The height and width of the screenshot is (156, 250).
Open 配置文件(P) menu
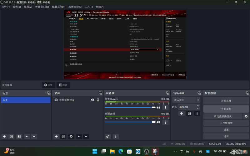click(x=59, y=7)
